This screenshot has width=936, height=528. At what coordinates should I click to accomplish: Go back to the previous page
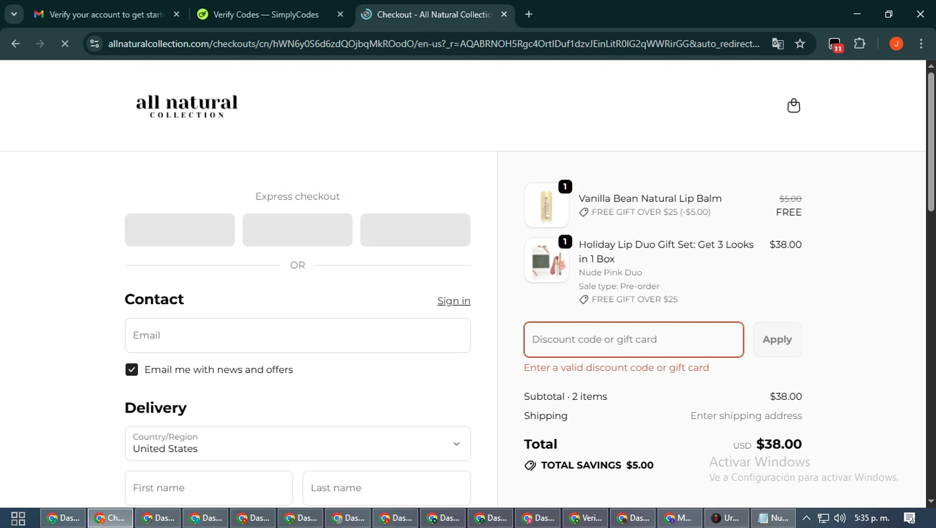(16, 44)
